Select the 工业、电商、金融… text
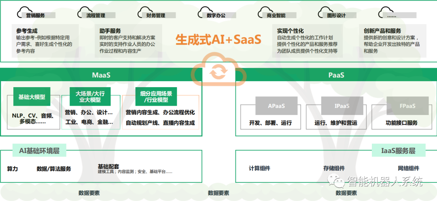The width and height of the screenshot is (437, 201). (x=89, y=122)
